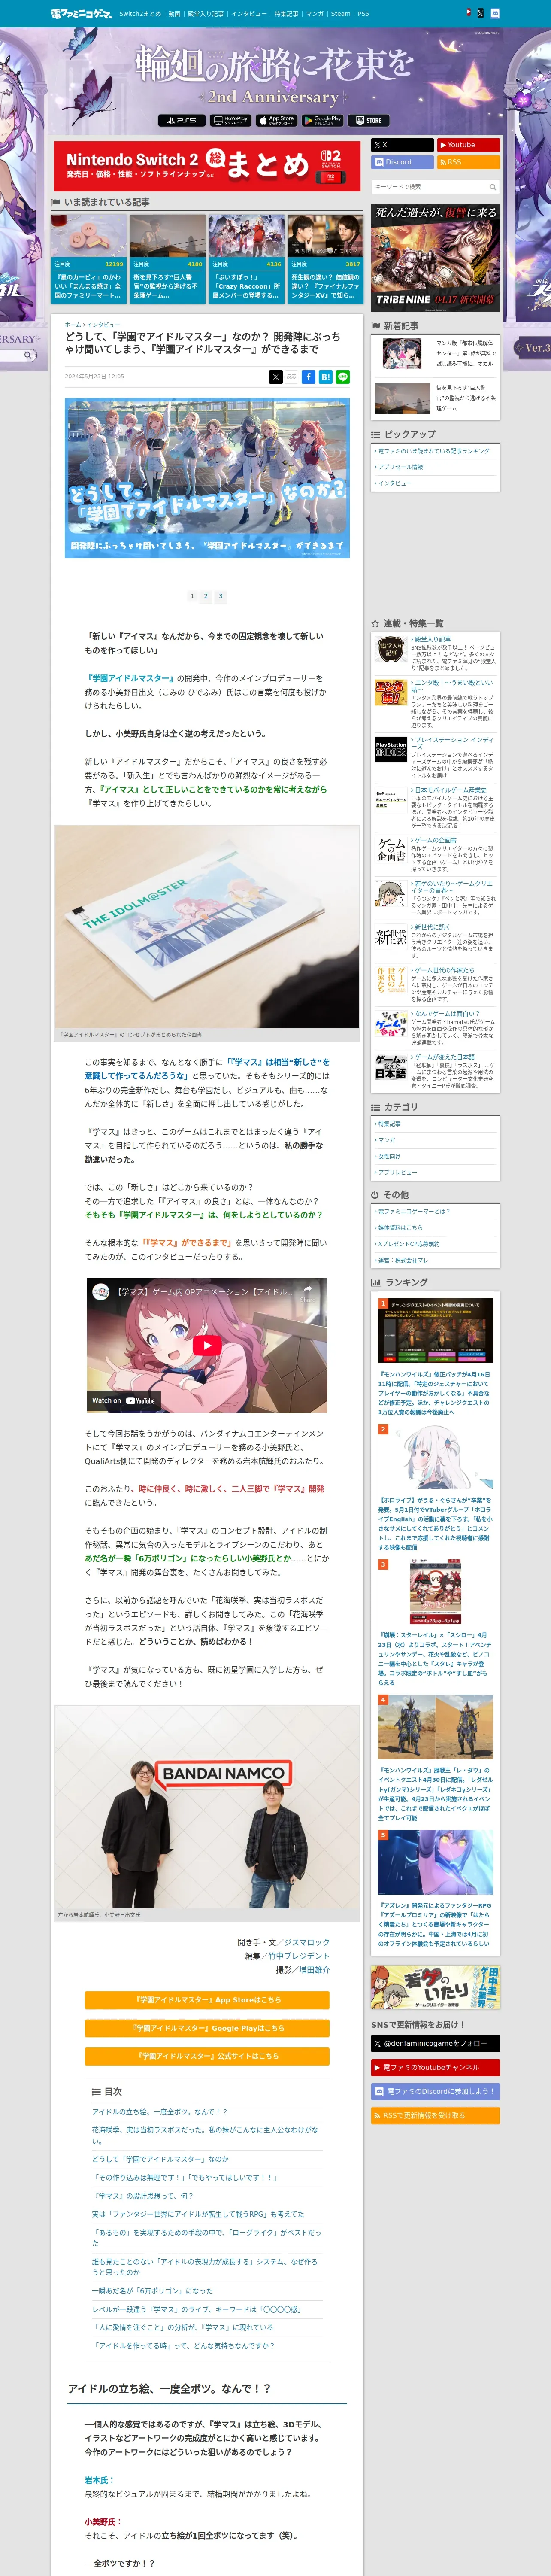The width and height of the screenshot is (551, 2576).
Task: Open 星のカービィ まんまる焼き article thumbnail
Action: point(89,236)
